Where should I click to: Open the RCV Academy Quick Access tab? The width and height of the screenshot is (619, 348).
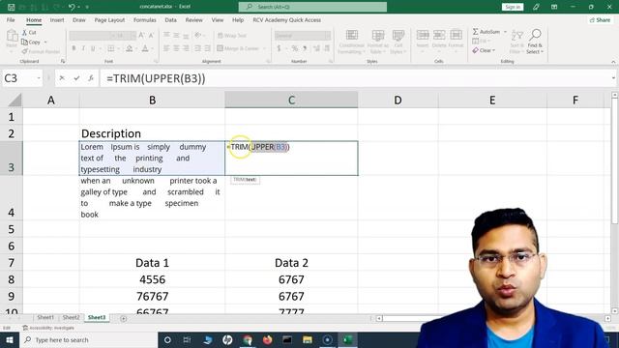tap(287, 19)
